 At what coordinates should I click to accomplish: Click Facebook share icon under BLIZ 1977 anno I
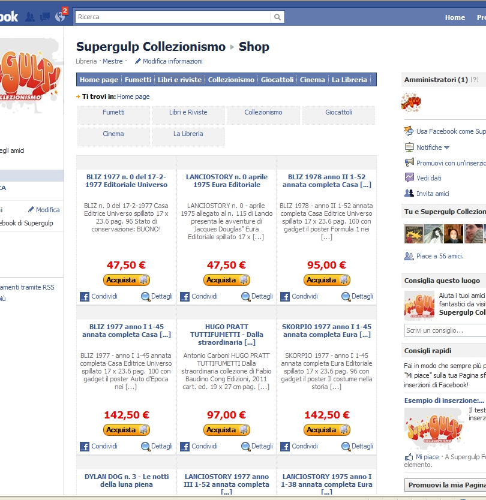pyautogui.click(x=85, y=447)
